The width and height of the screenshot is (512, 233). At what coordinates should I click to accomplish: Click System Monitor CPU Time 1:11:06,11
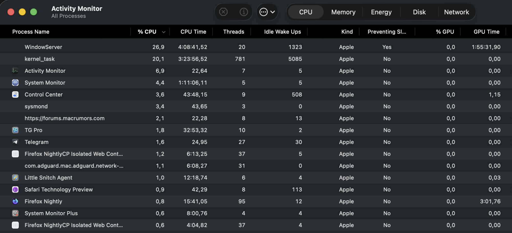193,83
